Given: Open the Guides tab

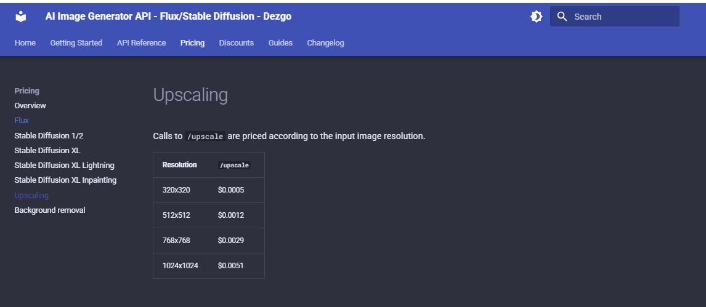Looking at the screenshot, I should 280,42.
